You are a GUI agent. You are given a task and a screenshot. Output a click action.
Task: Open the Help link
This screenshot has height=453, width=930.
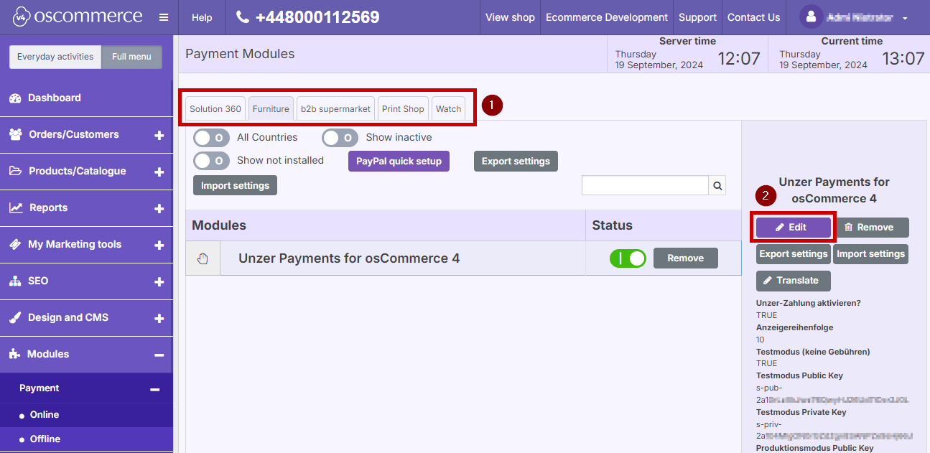click(202, 17)
